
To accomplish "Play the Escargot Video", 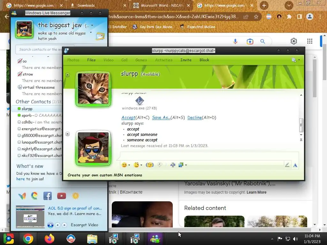I will [50, 225].
